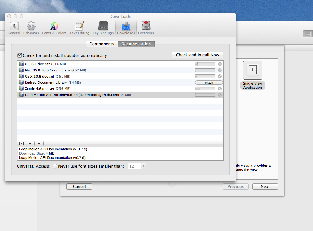Viewport: 313px width, 231px height.
Task: Select the Leap Motion API Documentation row
Action: click(x=120, y=95)
